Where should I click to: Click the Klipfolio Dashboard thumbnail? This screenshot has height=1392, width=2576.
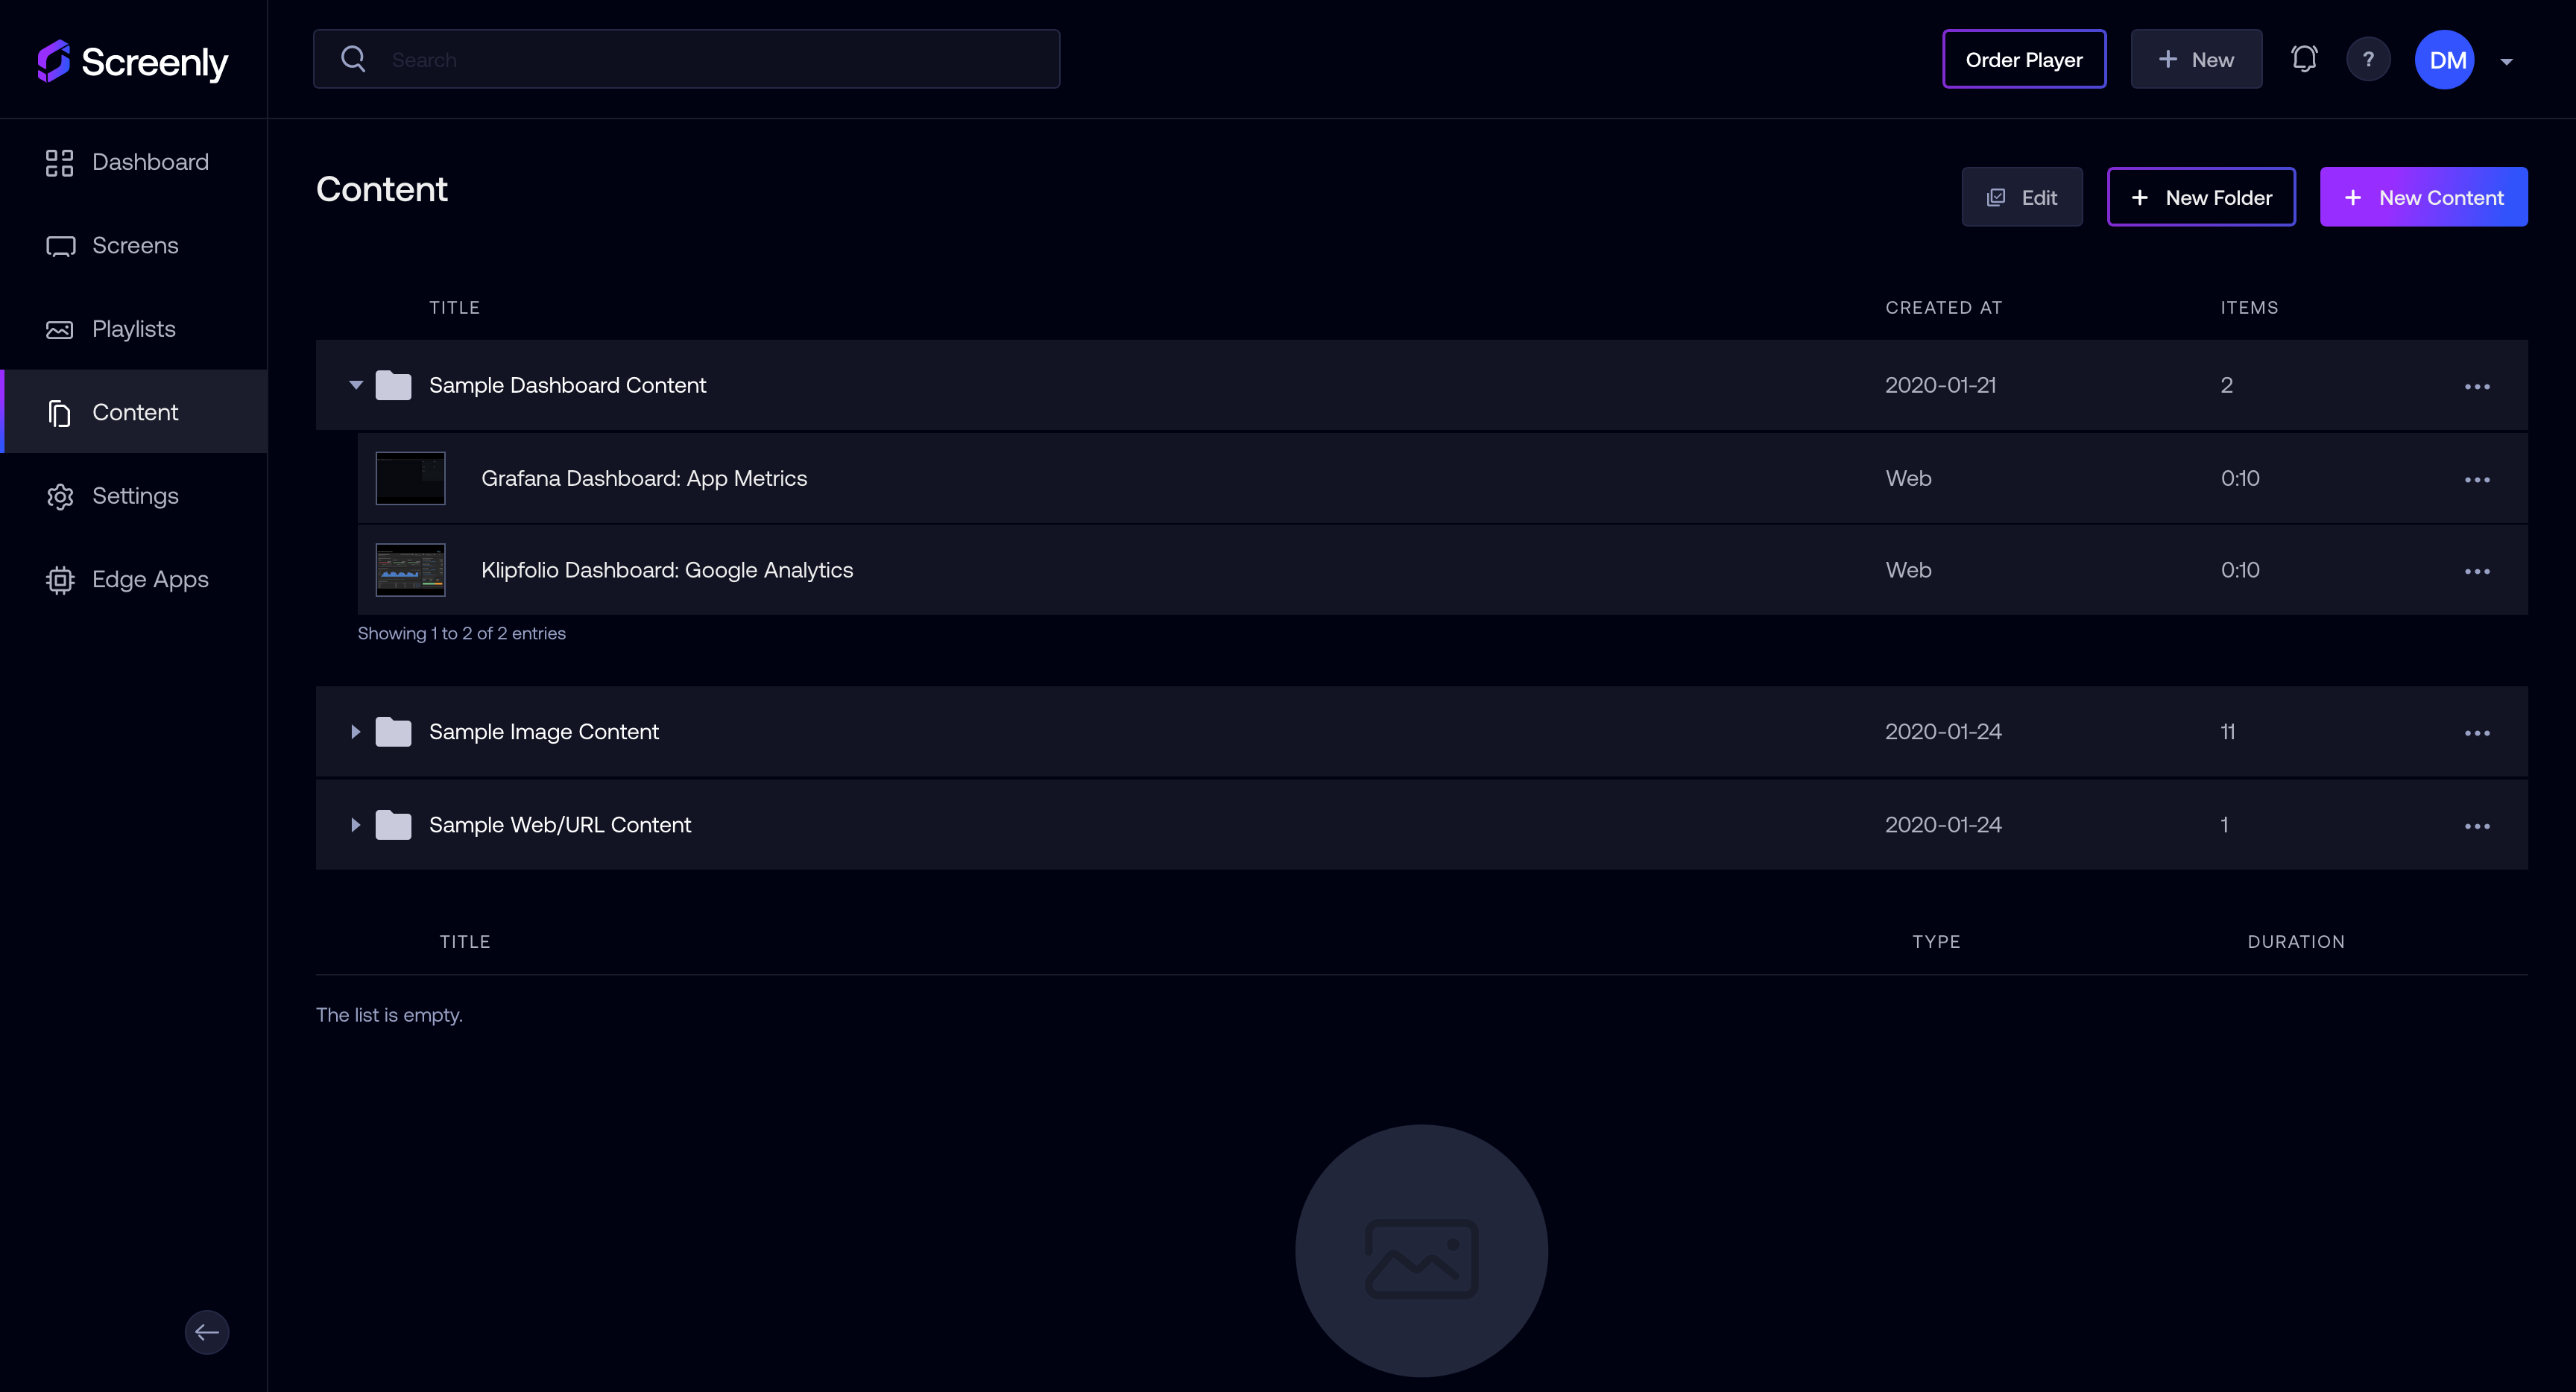click(410, 570)
